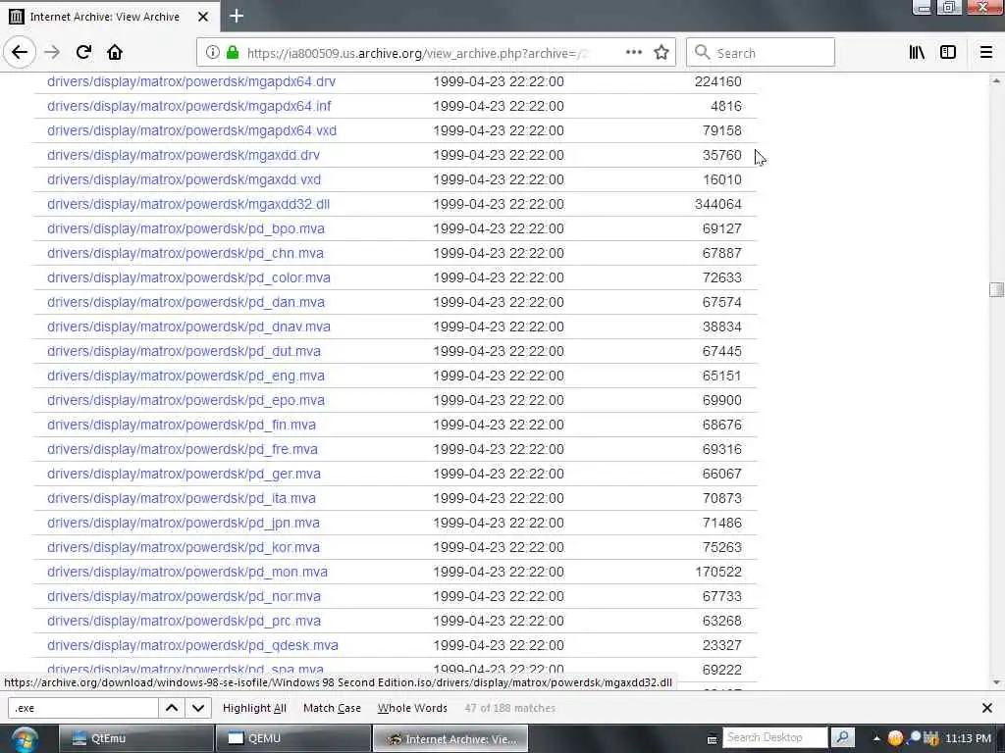Open the mgaxdd.vxd file link
Viewport: 1005px width, 753px height.
184,179
